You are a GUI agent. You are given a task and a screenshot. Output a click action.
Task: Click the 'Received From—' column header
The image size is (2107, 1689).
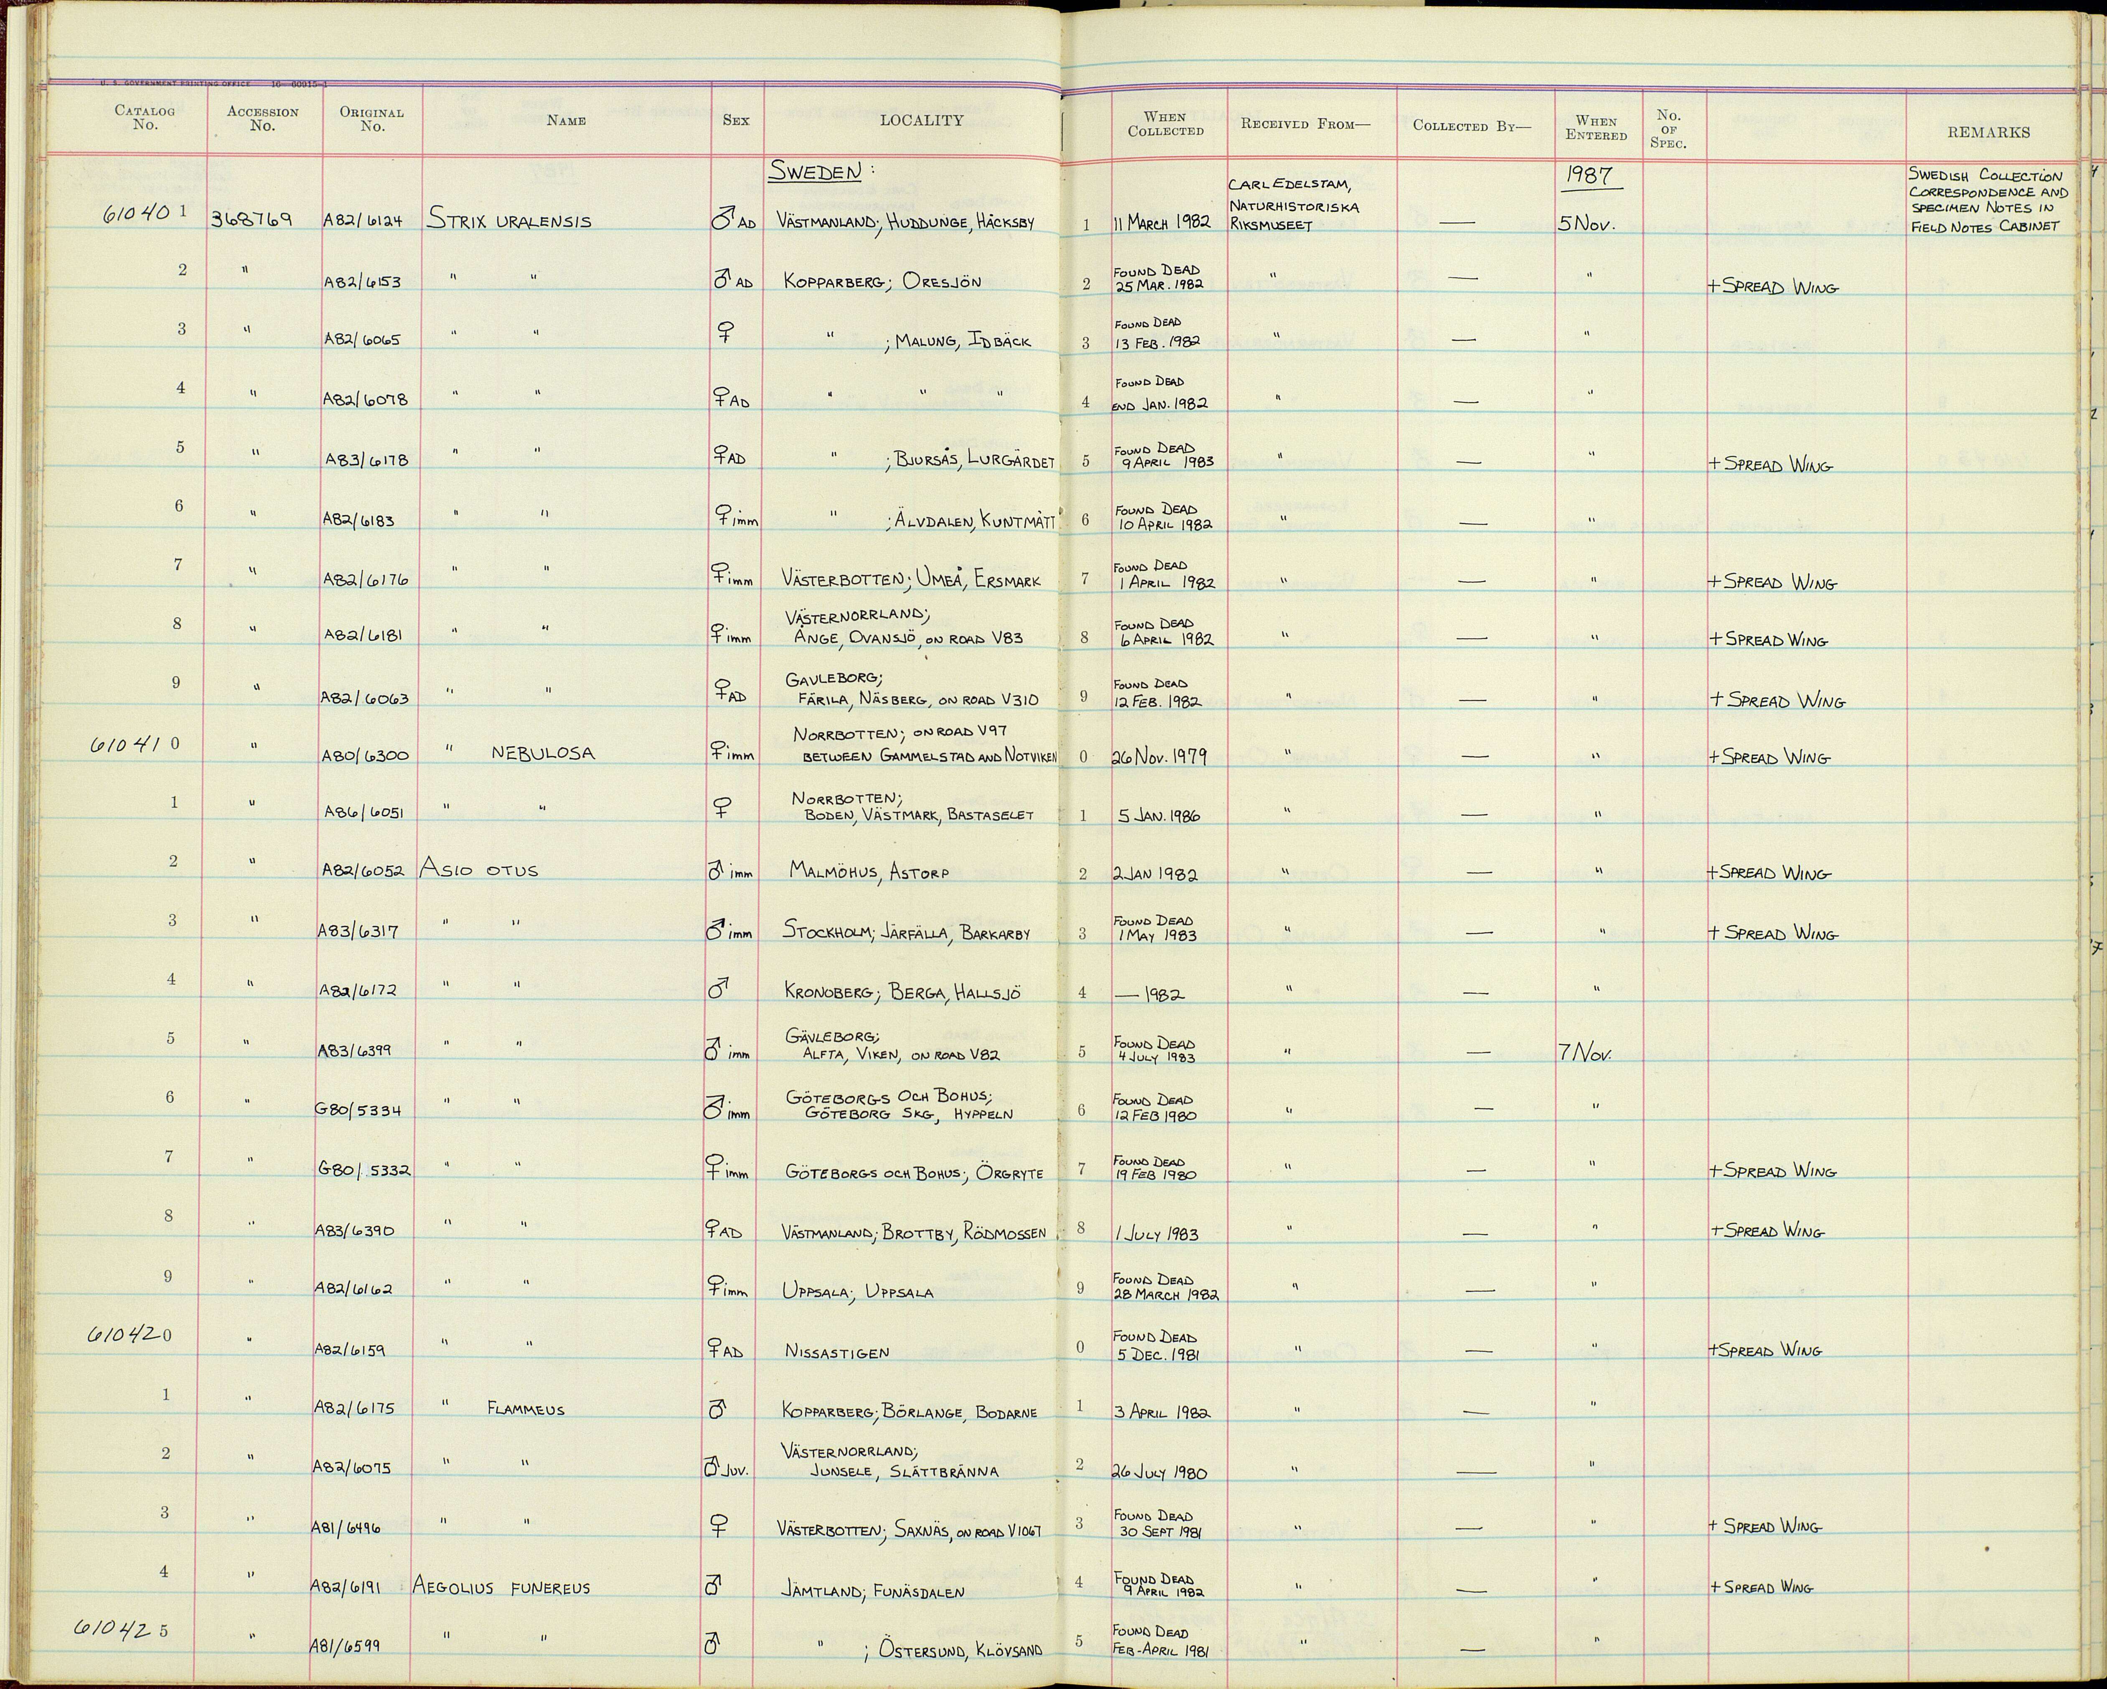tap(1306, 124)
